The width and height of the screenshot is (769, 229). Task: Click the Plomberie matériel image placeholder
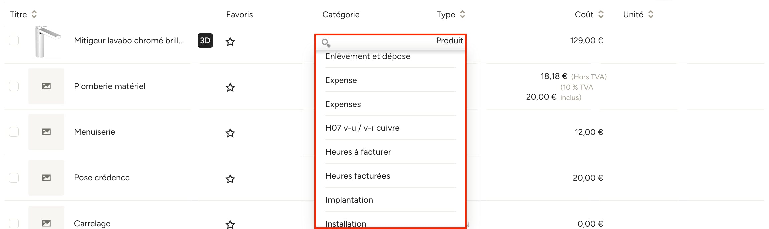46,86
